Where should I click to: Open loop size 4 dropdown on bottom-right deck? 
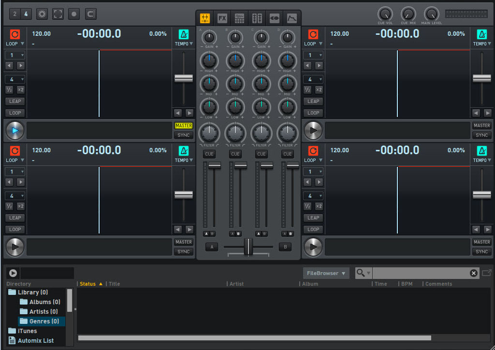[x=313, y=196]
